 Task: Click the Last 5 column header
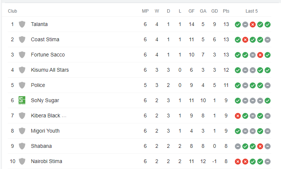(252, 11)
